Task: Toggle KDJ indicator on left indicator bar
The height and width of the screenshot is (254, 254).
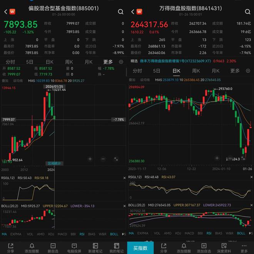Action: coord(51,234)
